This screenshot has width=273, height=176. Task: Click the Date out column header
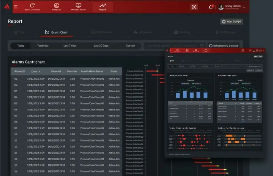pos(56,71)
